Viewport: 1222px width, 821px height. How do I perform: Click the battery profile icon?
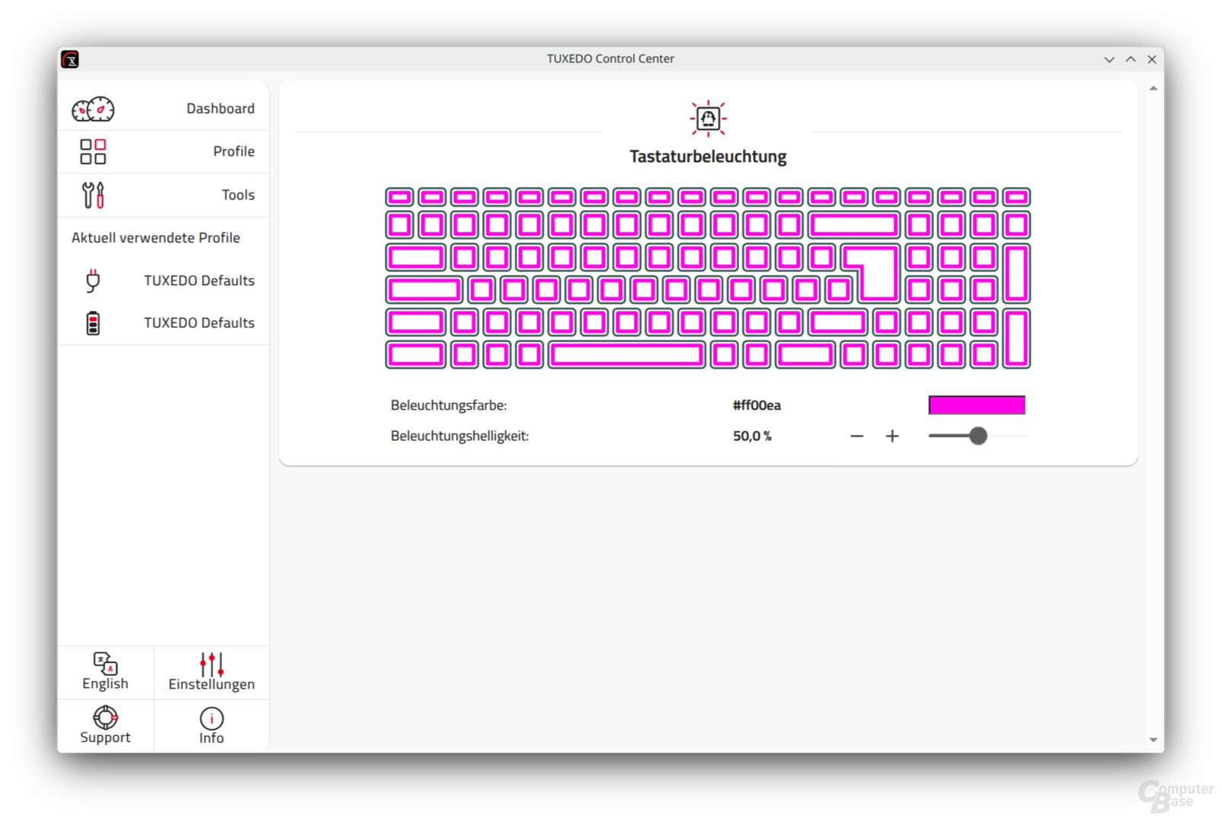(x=93, y=323)
